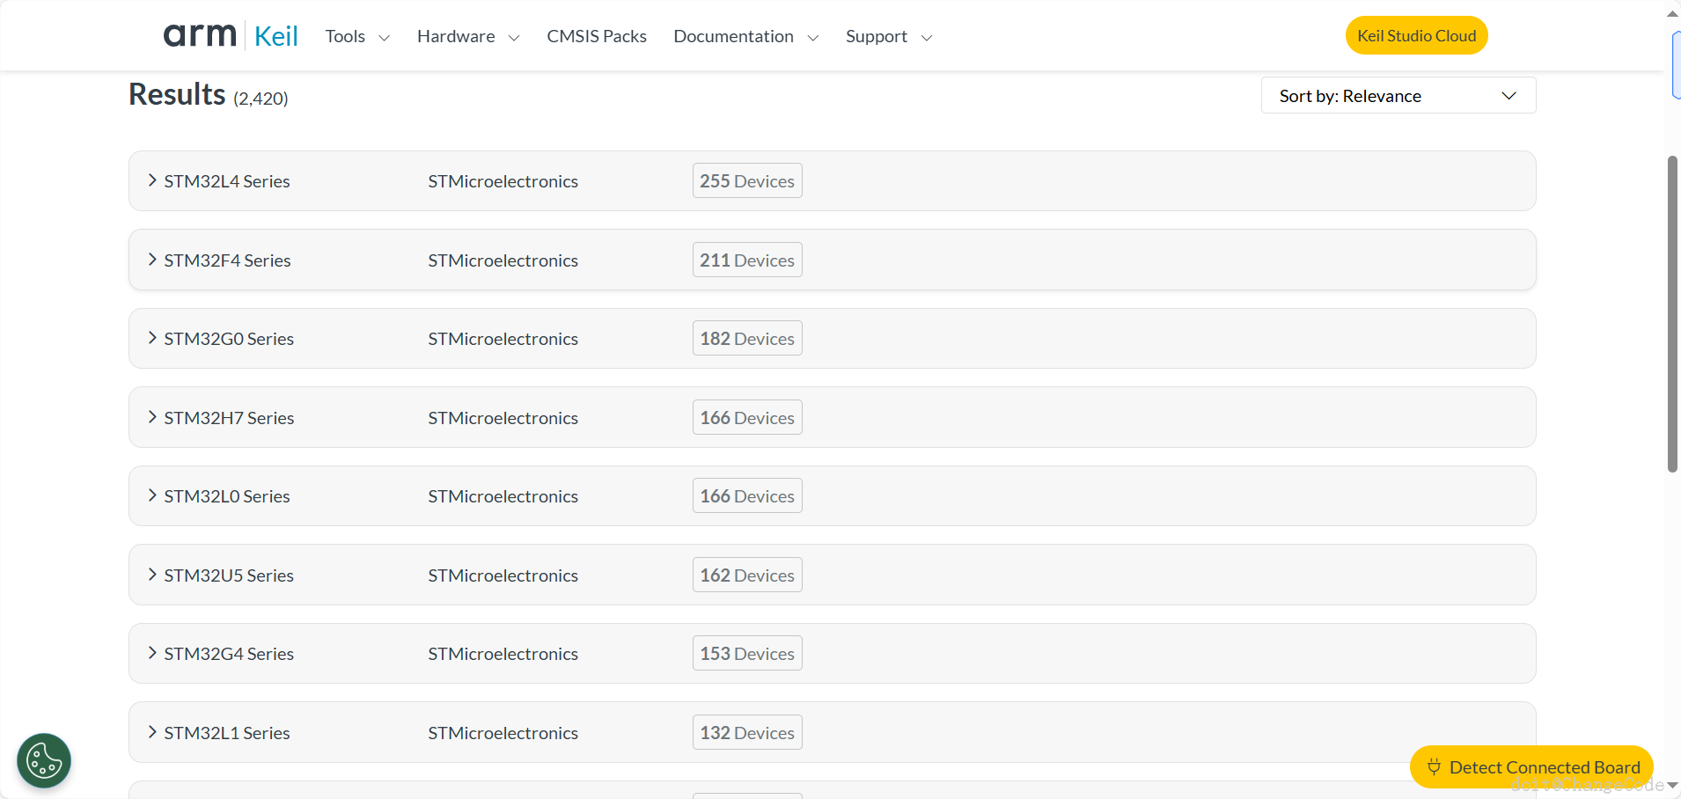Click Detect Connected Board button

point(1531,767)
